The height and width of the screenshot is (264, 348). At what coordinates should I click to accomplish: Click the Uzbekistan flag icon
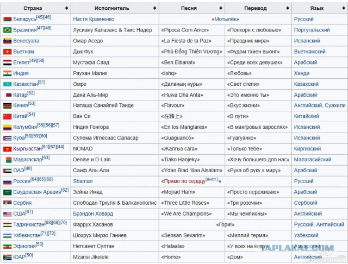[7, 236]
